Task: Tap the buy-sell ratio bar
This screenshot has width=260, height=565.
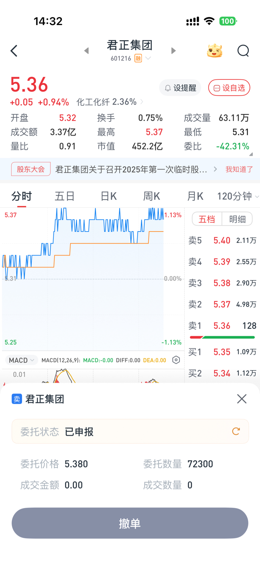Action: (222, 337)
